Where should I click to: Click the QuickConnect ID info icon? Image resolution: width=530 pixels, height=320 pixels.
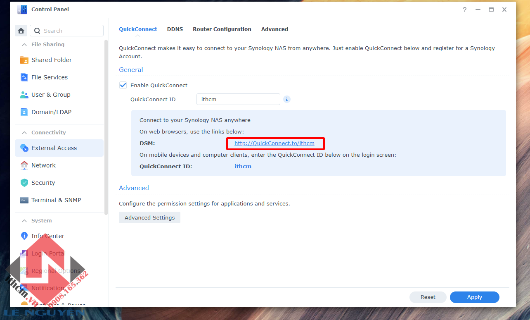(287, 99)
